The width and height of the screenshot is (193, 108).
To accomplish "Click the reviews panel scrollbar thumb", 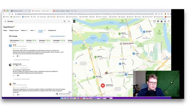I will [72, 29].
